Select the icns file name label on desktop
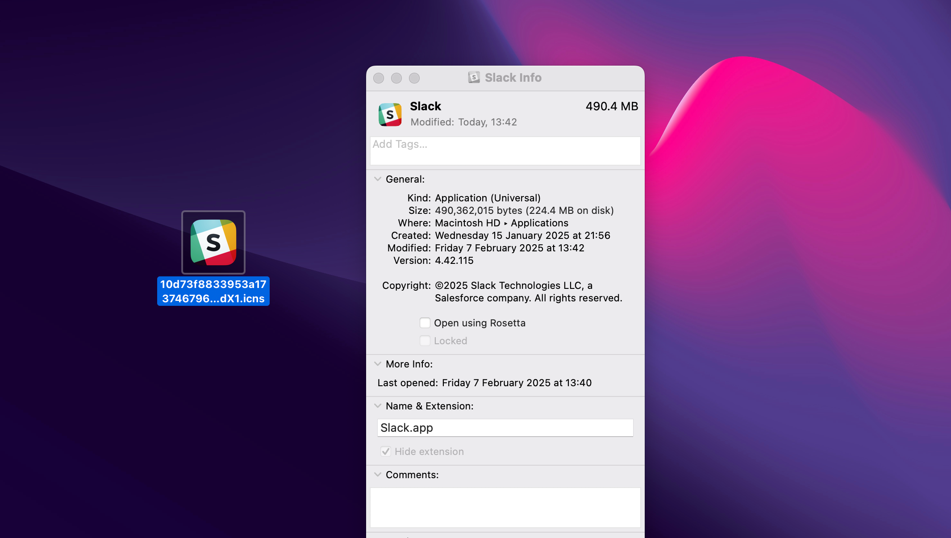951x538 pixels. point(213,291)
